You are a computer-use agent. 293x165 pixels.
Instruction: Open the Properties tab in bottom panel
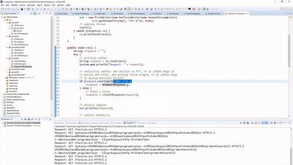[71, 123]
